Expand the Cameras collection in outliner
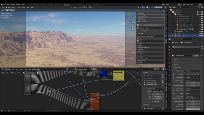 (x=173, y=14)
